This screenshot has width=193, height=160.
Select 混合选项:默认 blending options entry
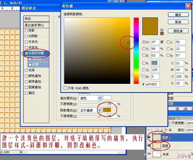tap(36, 25)
